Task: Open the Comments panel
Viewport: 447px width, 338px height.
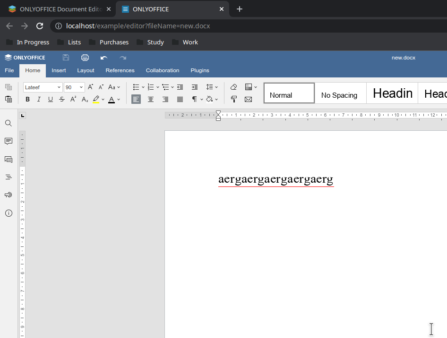Action: (9, 141)
